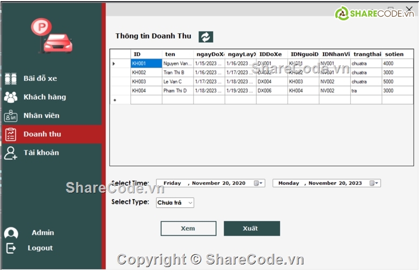Click the refresh icon beside Thông tin Doanh Thu
This screenshot has width=420, height=273.
click(x=206, y=36)
